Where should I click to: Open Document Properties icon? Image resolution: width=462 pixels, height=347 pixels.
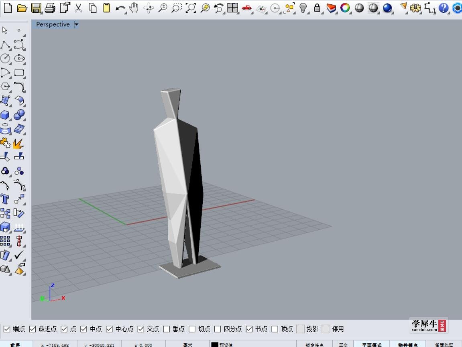click(x=65, y=8)
